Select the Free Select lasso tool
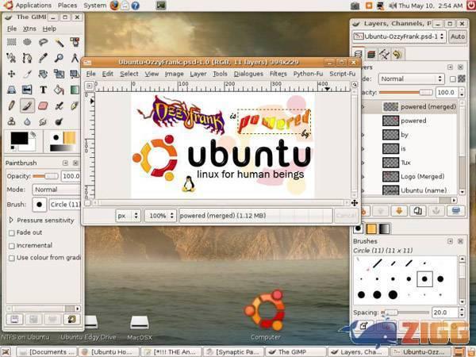The image size is (476, 357). (43, 42)
